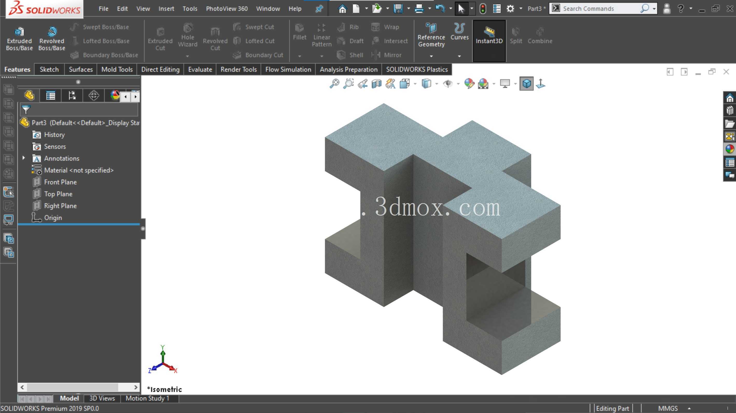The width and height of the screenshot is (736, 413).
Task: Click the Rebuild traffic light icon
Action: (x=482, y=9)
